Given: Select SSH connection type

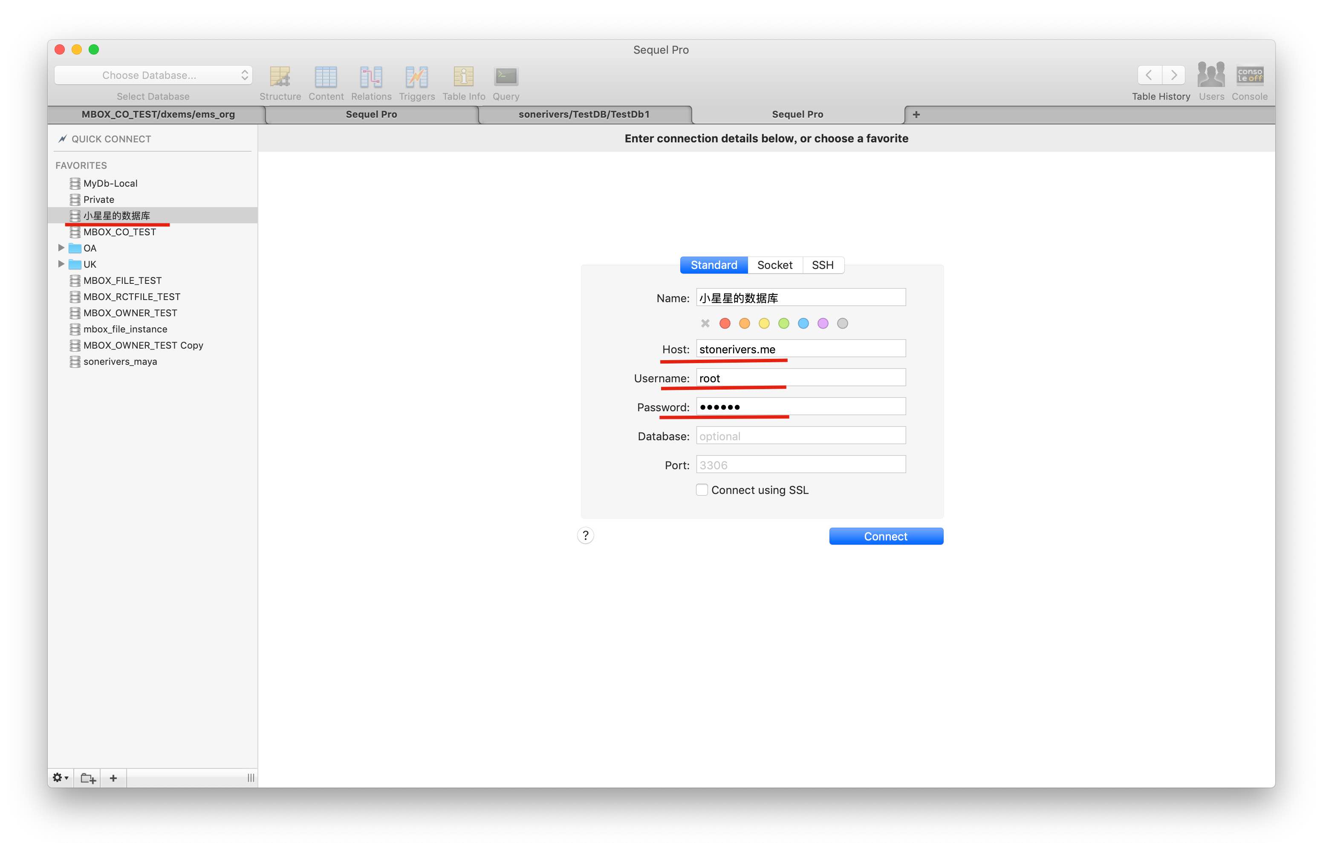Looking at the screenshot, I should point(823,265).
